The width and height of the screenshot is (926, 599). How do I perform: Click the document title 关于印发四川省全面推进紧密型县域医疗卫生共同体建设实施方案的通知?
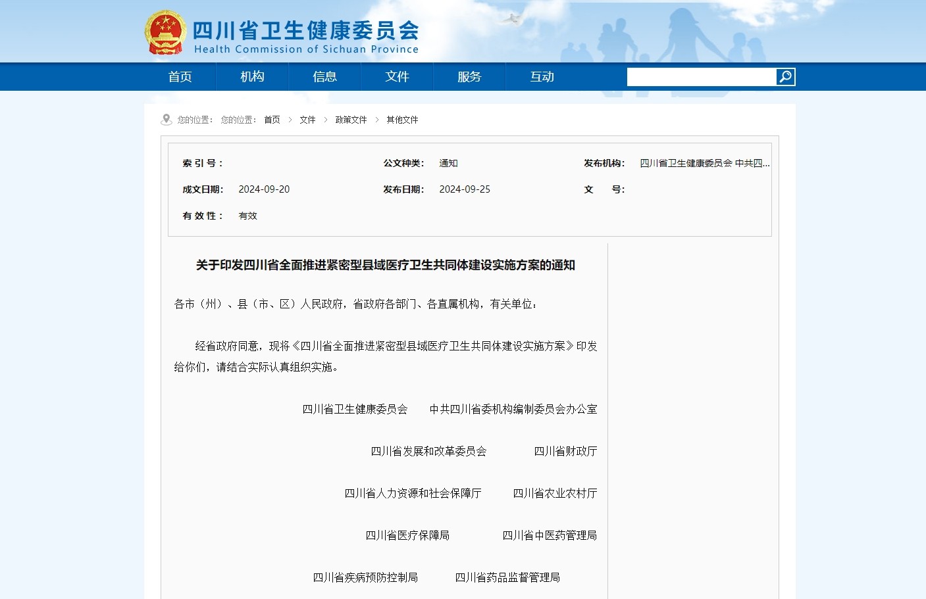[x=386, y=265]
